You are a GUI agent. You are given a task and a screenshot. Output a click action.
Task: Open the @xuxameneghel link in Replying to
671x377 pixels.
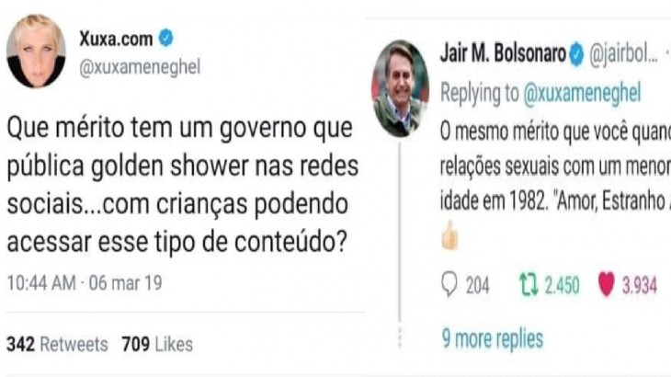tap(582, 93)
